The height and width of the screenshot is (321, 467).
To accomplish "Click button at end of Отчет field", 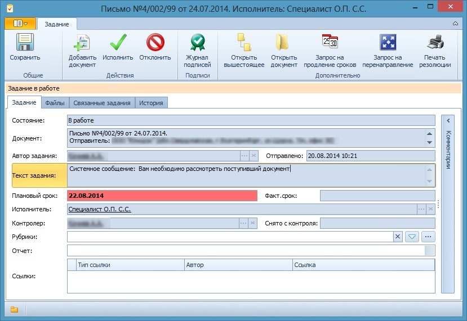I will tap(429, 251).
